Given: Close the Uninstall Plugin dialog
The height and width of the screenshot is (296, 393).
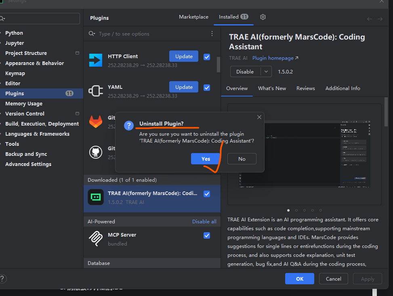Looking at the screenshot, I should [x=259, y=117].
